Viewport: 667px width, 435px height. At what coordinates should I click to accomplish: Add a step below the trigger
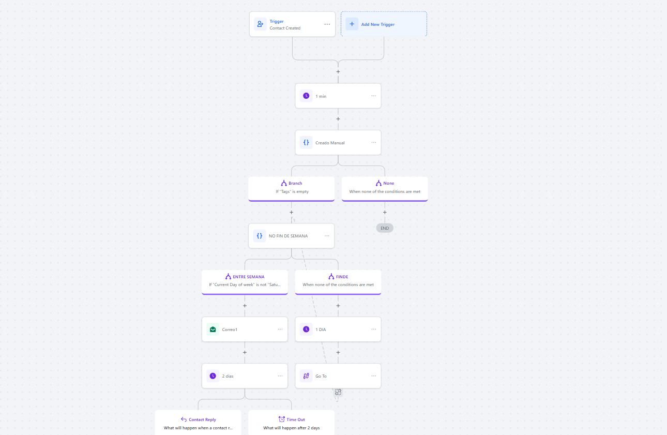click(338, 72)
